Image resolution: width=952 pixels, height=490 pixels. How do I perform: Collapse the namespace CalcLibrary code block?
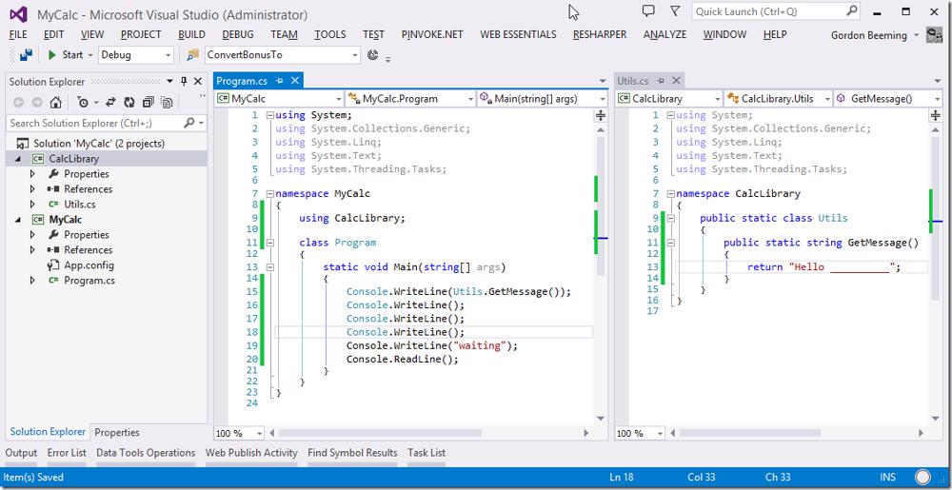(x=670, y=194)
